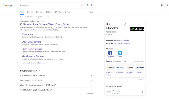This screenshot has height=99, width=169.
Task: Open the Open Live Account sitelink
Action: [31, 42]
